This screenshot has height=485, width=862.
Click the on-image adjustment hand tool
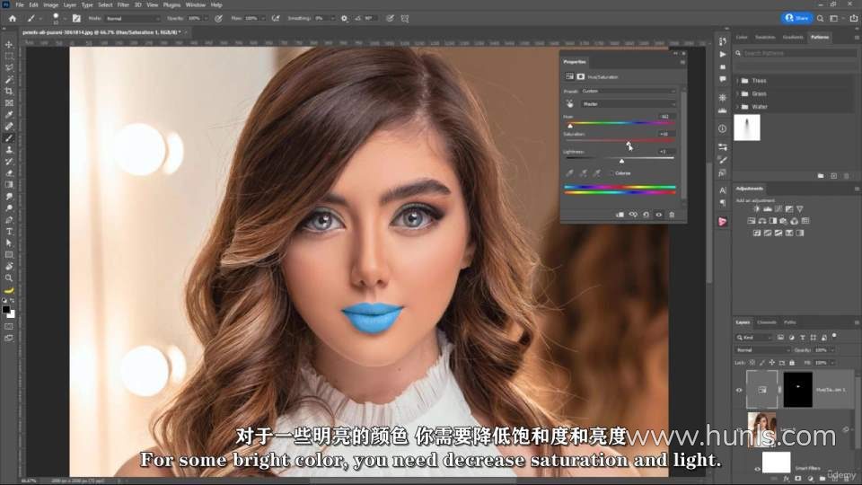click(x=569, y=104)
